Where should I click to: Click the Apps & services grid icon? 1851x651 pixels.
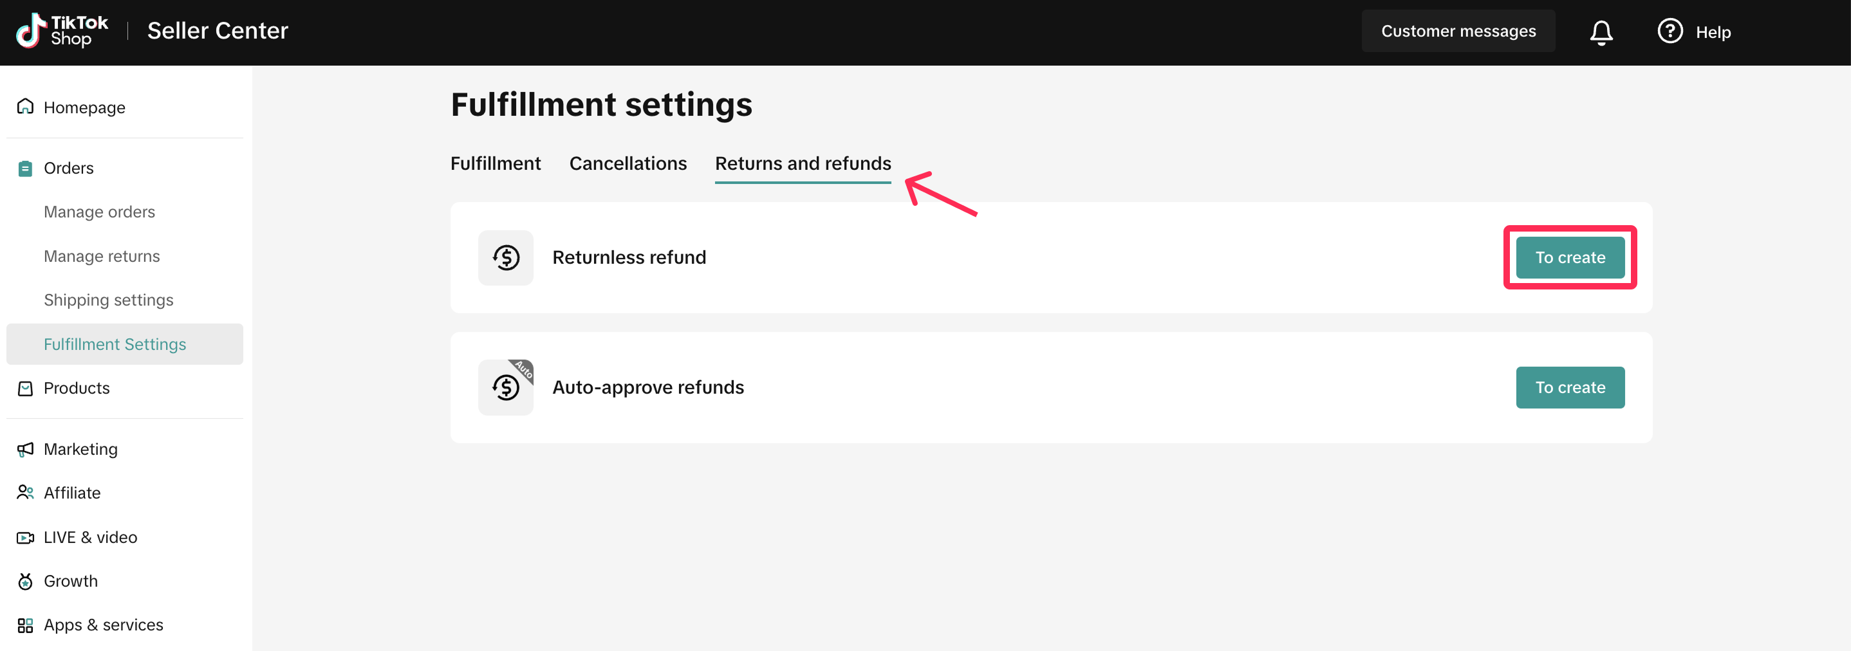(x=25, y=625)
